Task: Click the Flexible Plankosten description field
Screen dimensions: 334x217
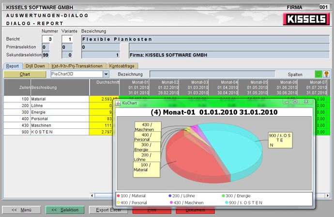Action: [205, 39]
